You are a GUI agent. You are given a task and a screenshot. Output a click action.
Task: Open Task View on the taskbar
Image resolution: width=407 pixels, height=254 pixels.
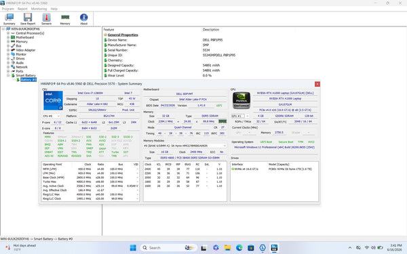[203, 248]
